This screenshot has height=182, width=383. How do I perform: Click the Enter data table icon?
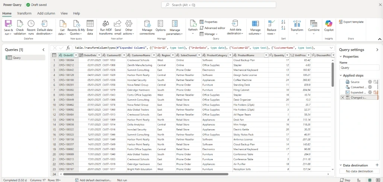tap(90, 24)
